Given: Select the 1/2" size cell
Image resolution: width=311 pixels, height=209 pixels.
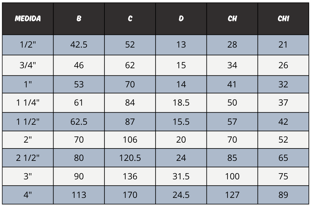Looking at the screenshot, I should click(x=28, y=45).
